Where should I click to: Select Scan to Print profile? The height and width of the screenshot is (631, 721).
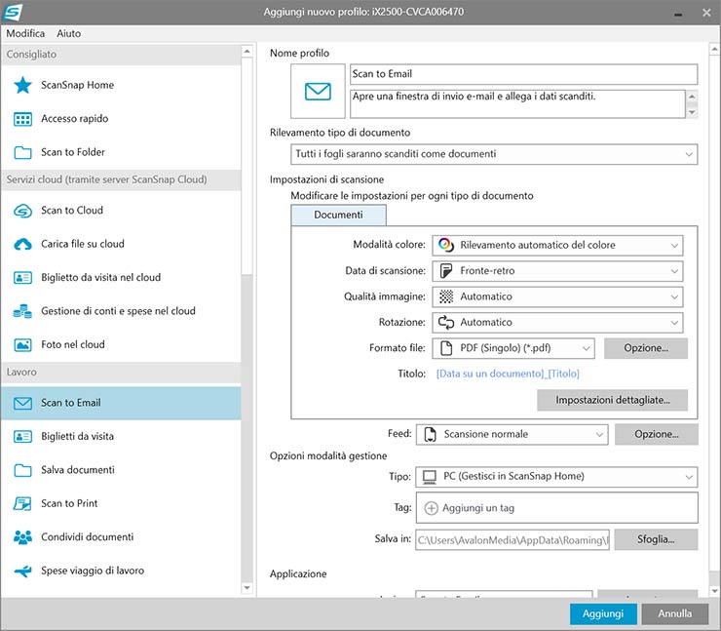coord(121,504)
